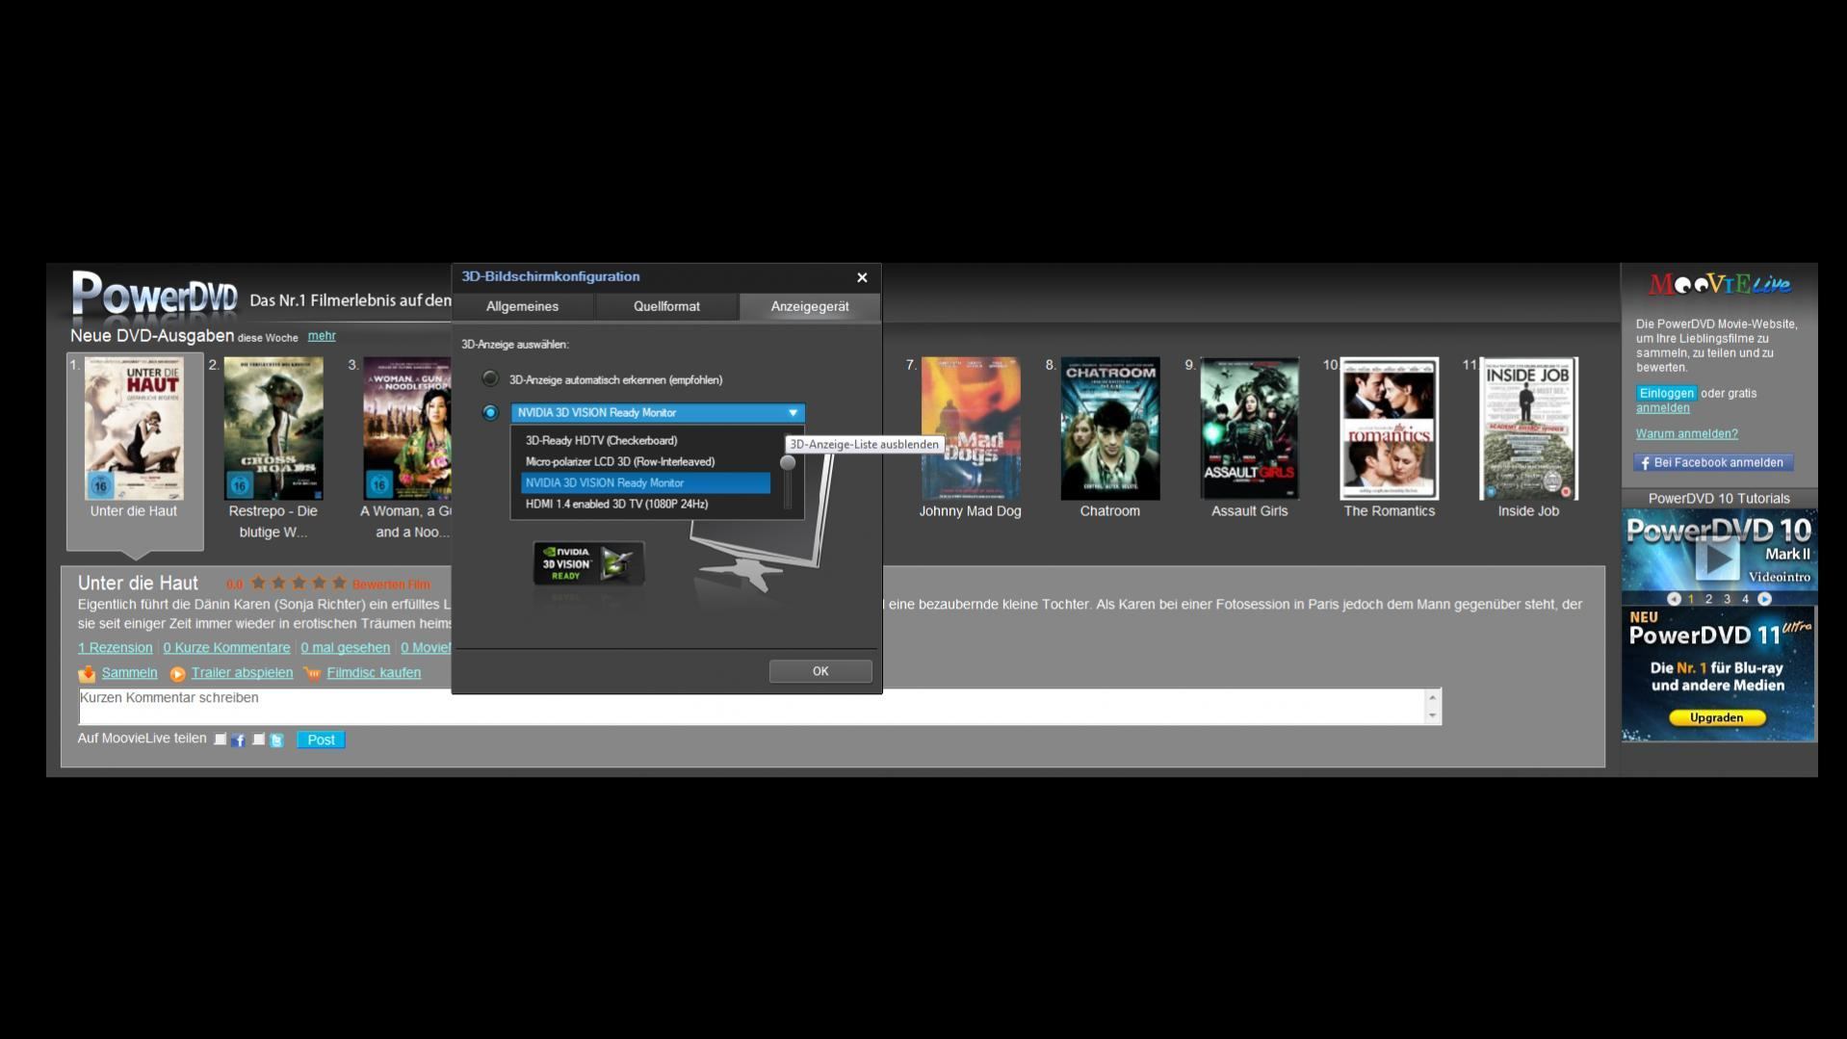Click the Facebook share icon
Viewport: 1847px width, 1039px height.
(x=238, y=740)
